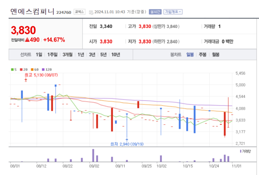The width and height of the screenshot is (259, 175).
Task: Select the 10년 line chart tab
Action: click(x=116, y=55)
